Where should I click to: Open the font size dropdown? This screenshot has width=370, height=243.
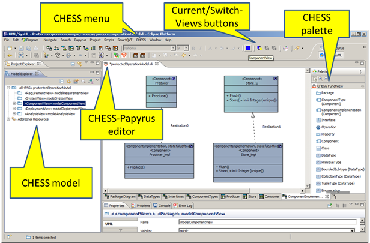[x=186, y=48]
